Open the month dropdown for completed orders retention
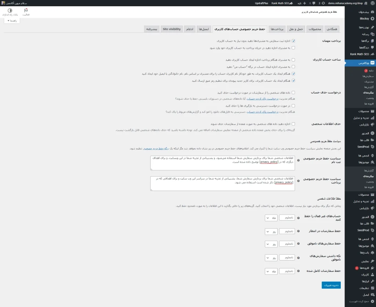The height and width of the screenshot is (307, 376). tap(271, 271)
